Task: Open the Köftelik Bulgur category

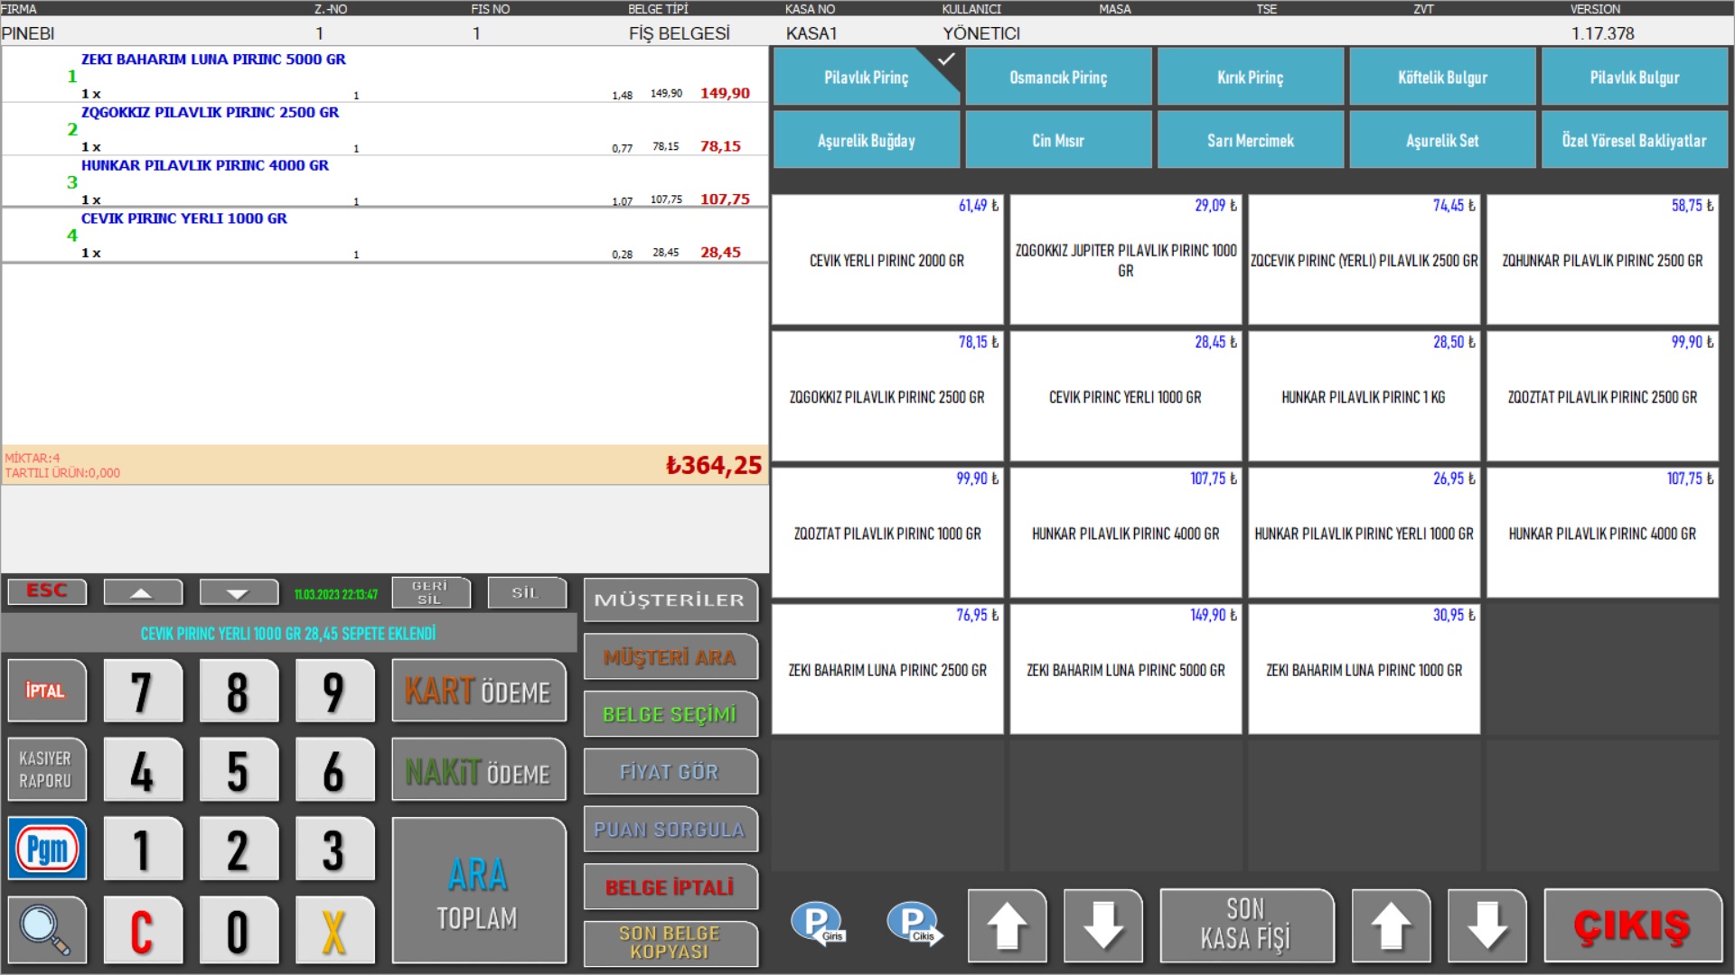Action: point(1442,78)
